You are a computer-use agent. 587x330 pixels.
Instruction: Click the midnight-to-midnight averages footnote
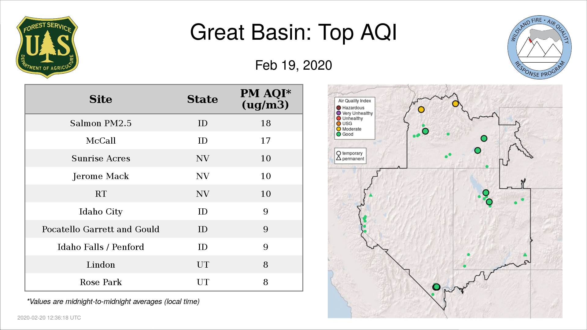[113, 302]
